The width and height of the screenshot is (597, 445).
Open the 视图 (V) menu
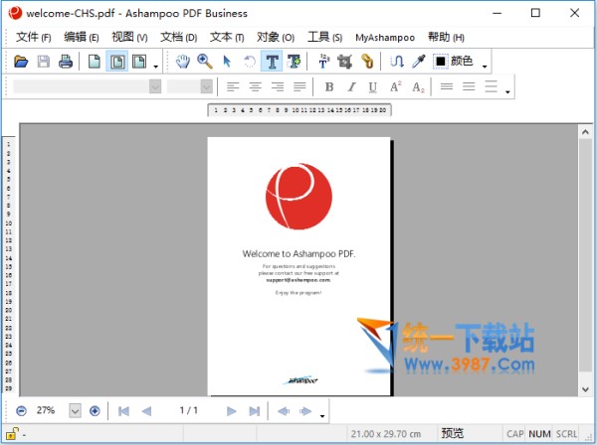click(129, 37)
